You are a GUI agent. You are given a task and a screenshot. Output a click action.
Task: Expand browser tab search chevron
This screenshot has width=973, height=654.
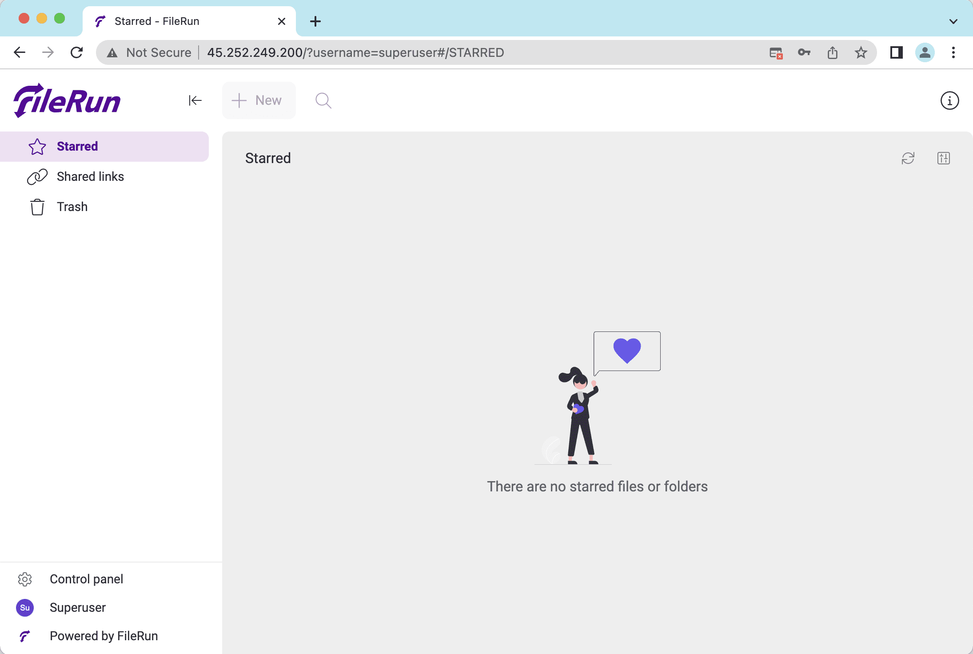[953, 21]
